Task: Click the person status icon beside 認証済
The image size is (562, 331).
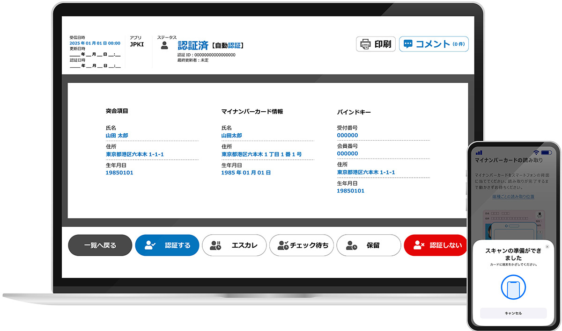Action: tap(165, 44)
